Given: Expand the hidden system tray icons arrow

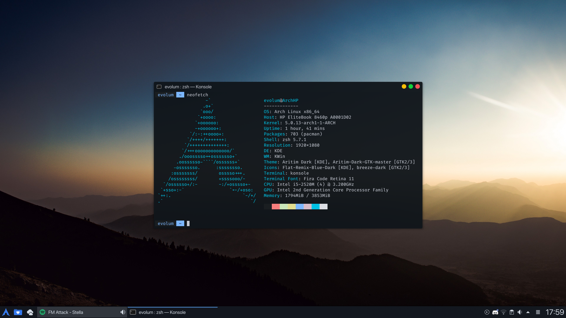Looking at the screenshot, I should tap(528, 312).
